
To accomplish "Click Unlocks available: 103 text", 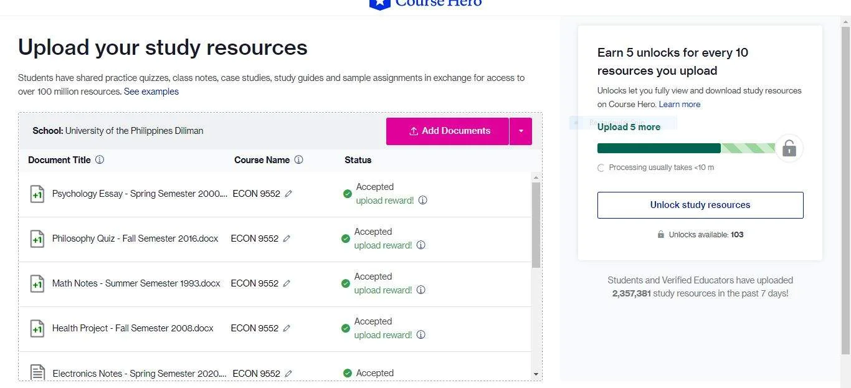I will (706, 235).
